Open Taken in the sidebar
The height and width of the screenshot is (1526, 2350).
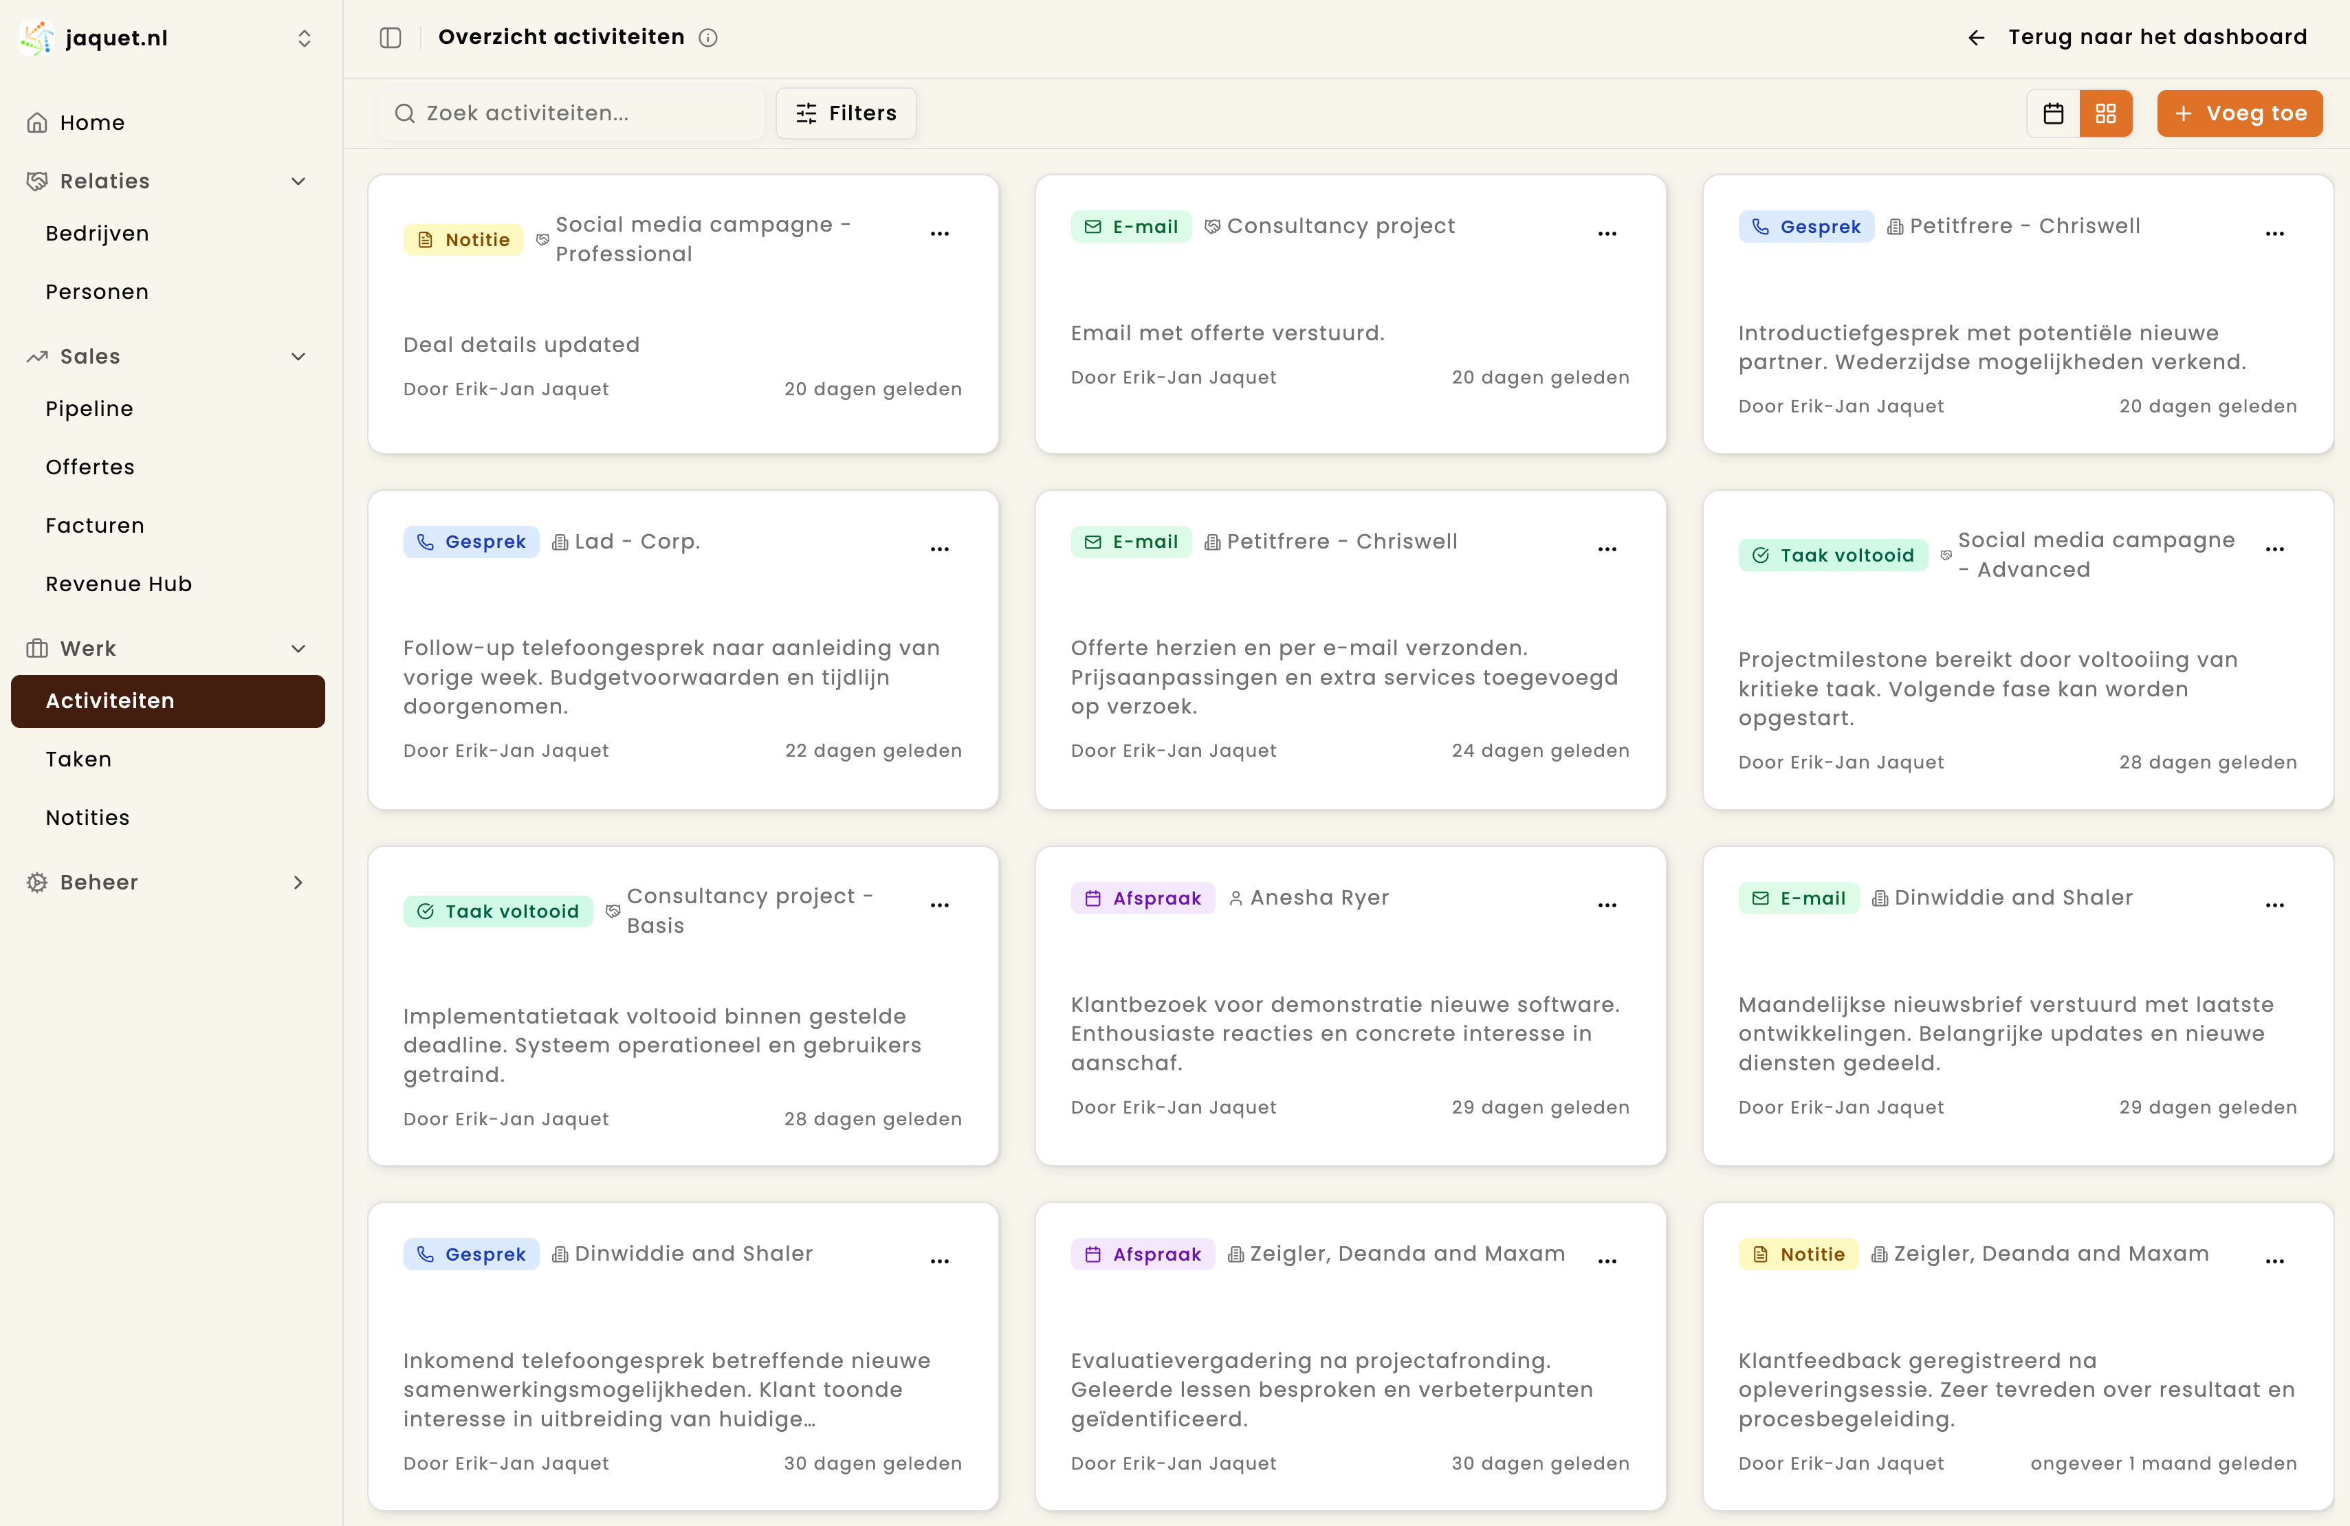(x=79, y=759)
